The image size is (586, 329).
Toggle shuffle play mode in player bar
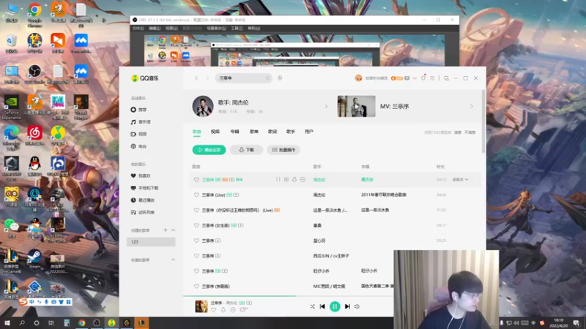pos(313,306)
